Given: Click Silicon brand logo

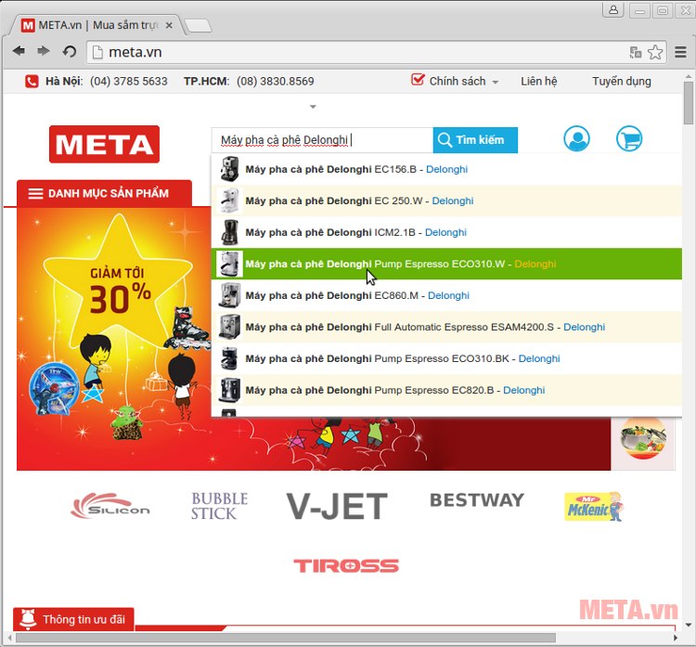Looking at the screenshot, I should (x=110, y=506).
